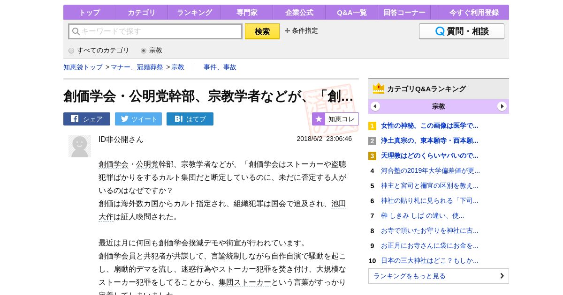Viewport: 563px width, 295px height.
Task: Open ranking item 天理教はどのくらいヤバいので...
Action: (x=430, y=156)
